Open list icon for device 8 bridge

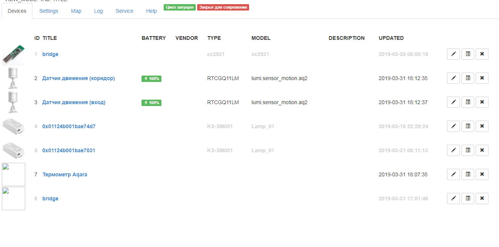(x=468, y=199)
